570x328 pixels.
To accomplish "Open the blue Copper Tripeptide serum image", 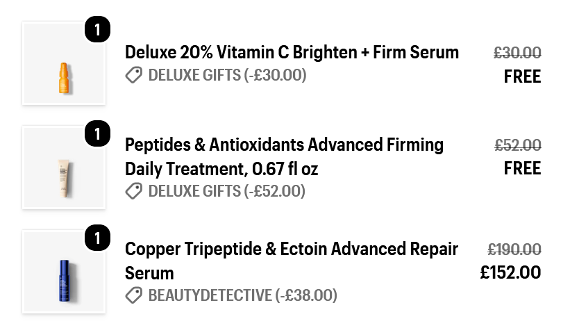I will coord(64,272).
